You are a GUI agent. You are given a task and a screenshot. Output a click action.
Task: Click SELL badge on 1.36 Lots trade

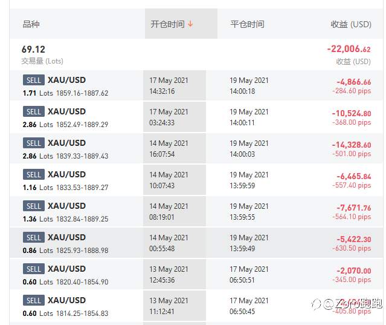pyautogui.click(x=34, y=206)
